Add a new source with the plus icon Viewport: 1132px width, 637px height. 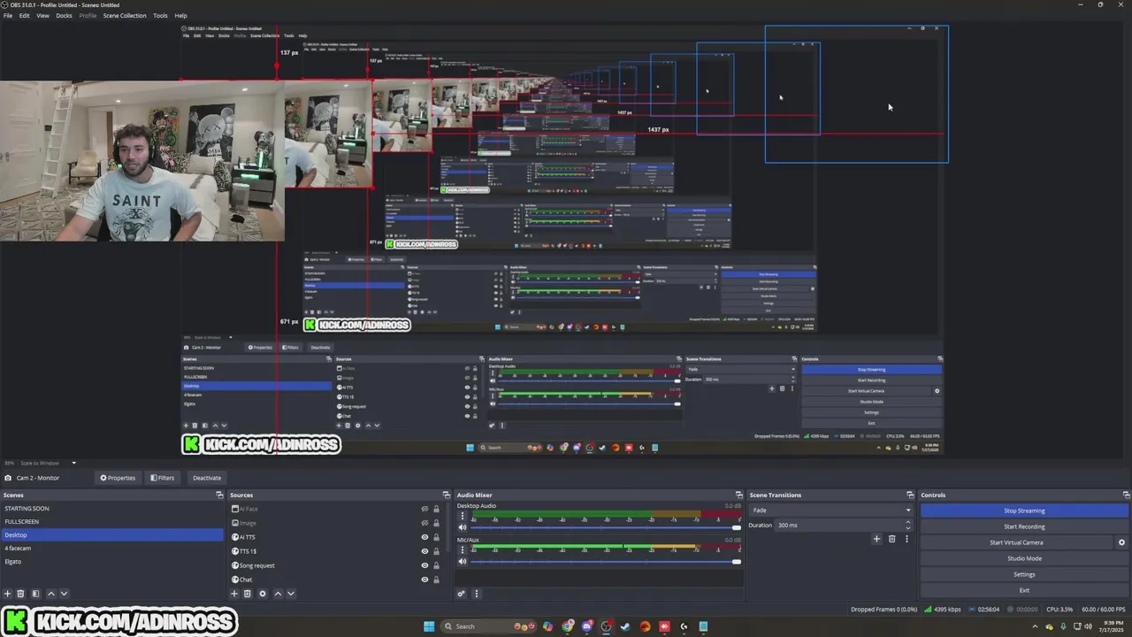[234, 594]
